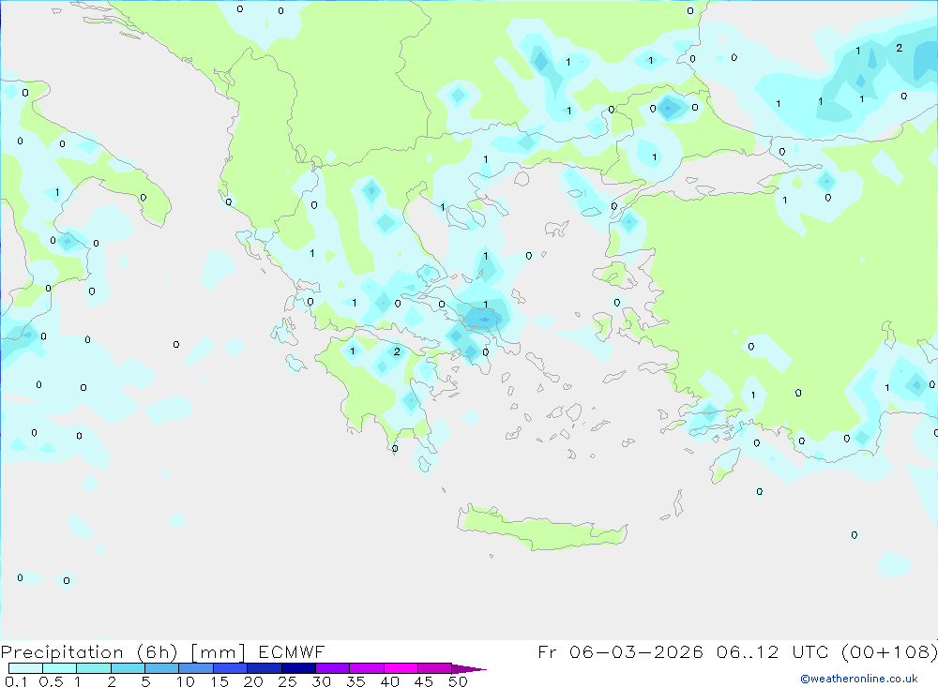Viewport: 938px width, 687px height.
Task: Click the 2–5 mm legend color box
Action: click(x=128, y=668)
